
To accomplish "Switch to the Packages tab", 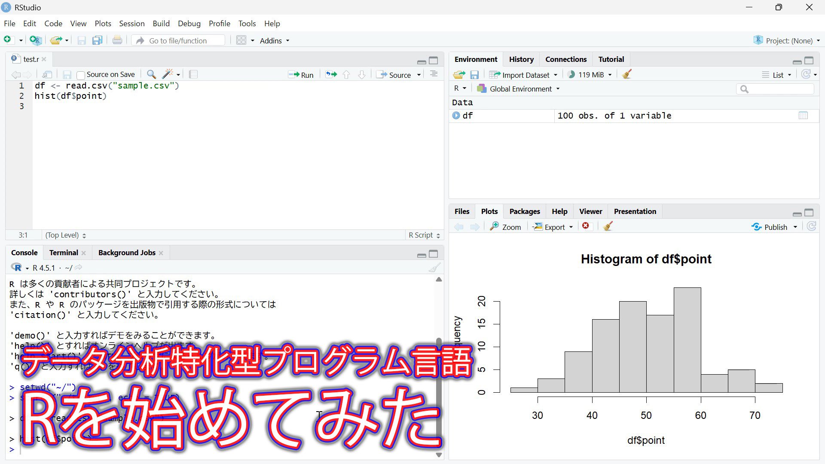I will (x=525, y=211).
